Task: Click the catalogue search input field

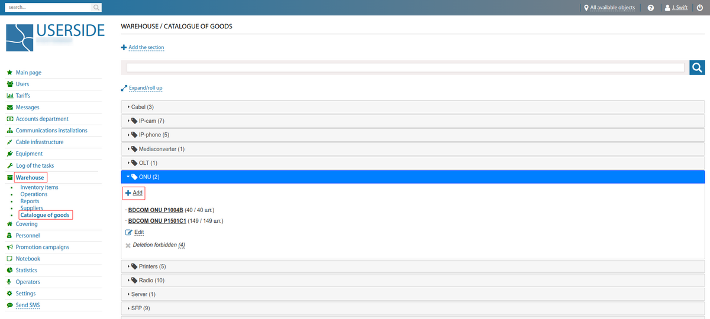Action: (x=405, y=68)
